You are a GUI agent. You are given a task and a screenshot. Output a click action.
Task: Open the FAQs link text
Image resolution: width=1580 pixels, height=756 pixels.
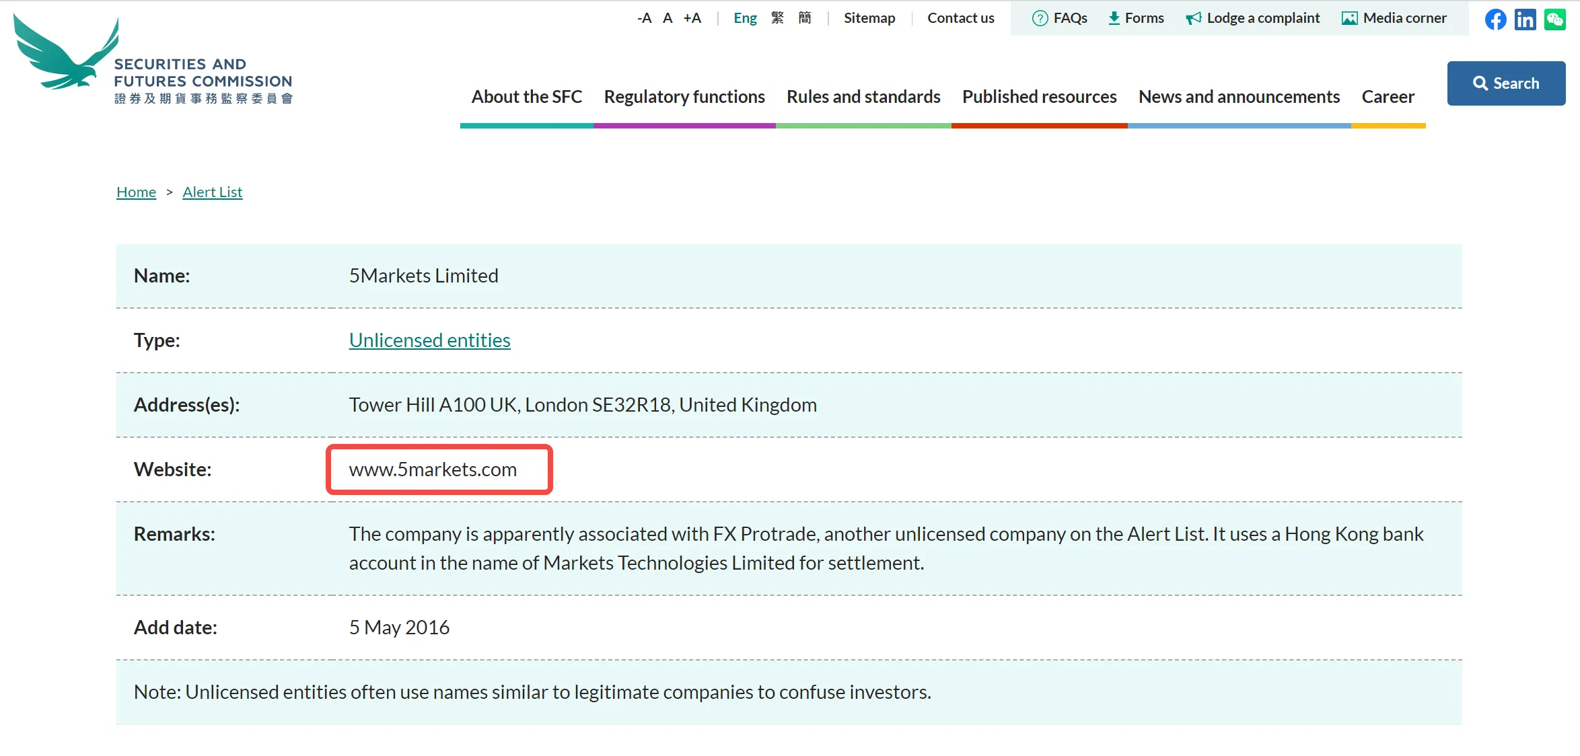[x=1071, y=18]
